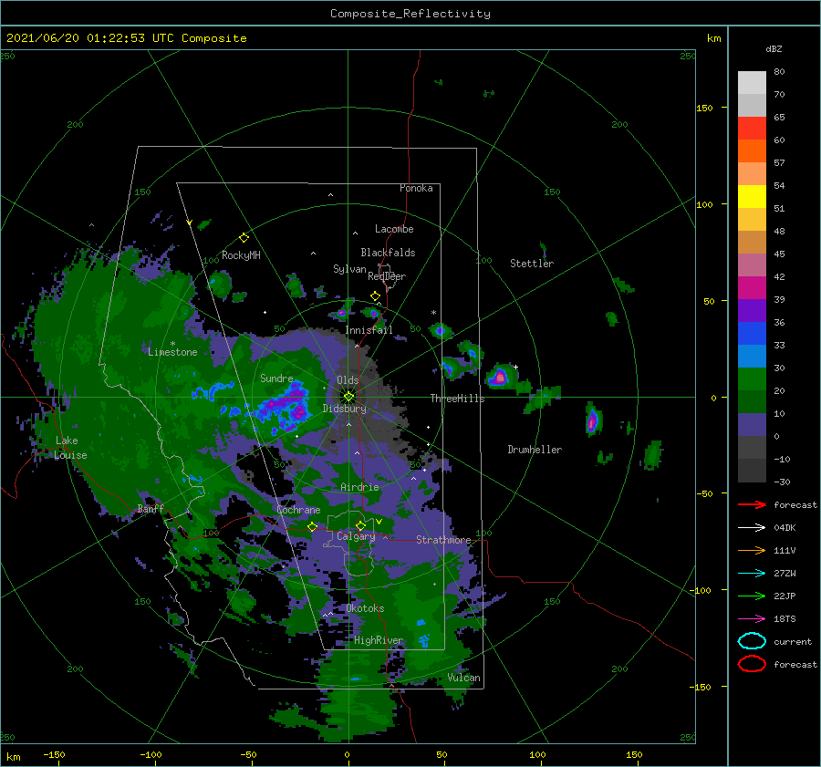Screen dimensions: 821x767
Task: Click the dBZ legend heading
Action: pyautogui.click(x=774, y=49)
